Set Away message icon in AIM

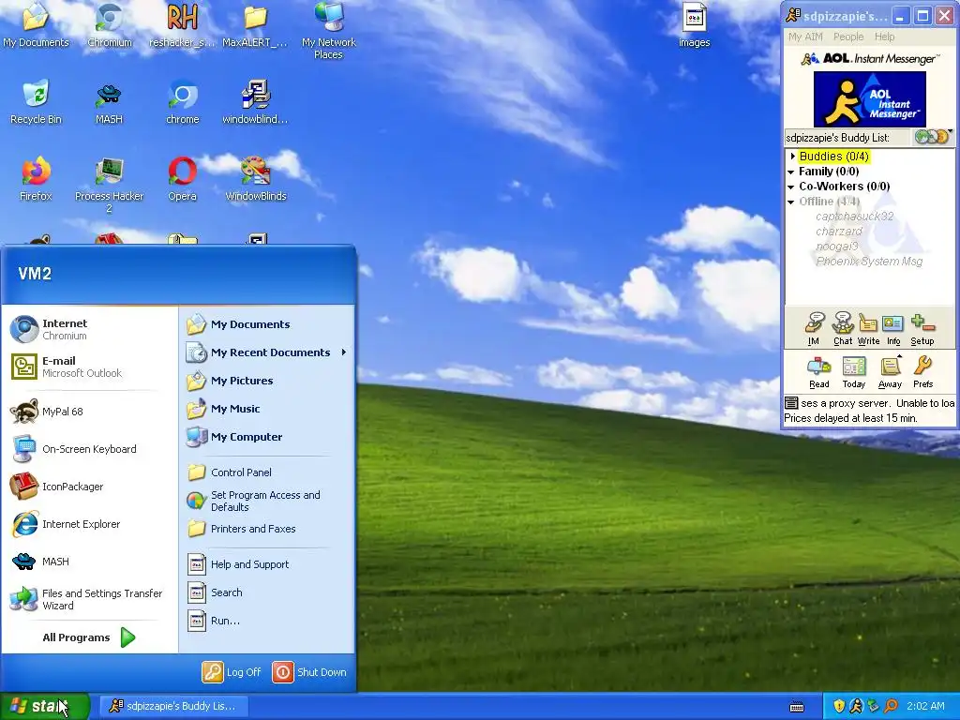click(x=890, y=372)
